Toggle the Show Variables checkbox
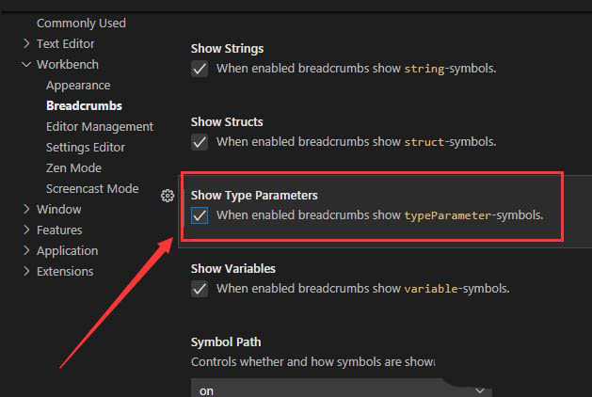 [200, 289]
